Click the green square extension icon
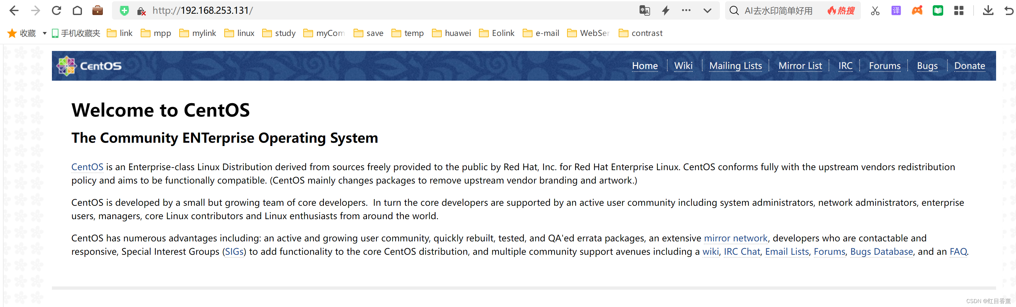Image resolution: width=1016 pixels, height=307 pixels. point(938,11)
